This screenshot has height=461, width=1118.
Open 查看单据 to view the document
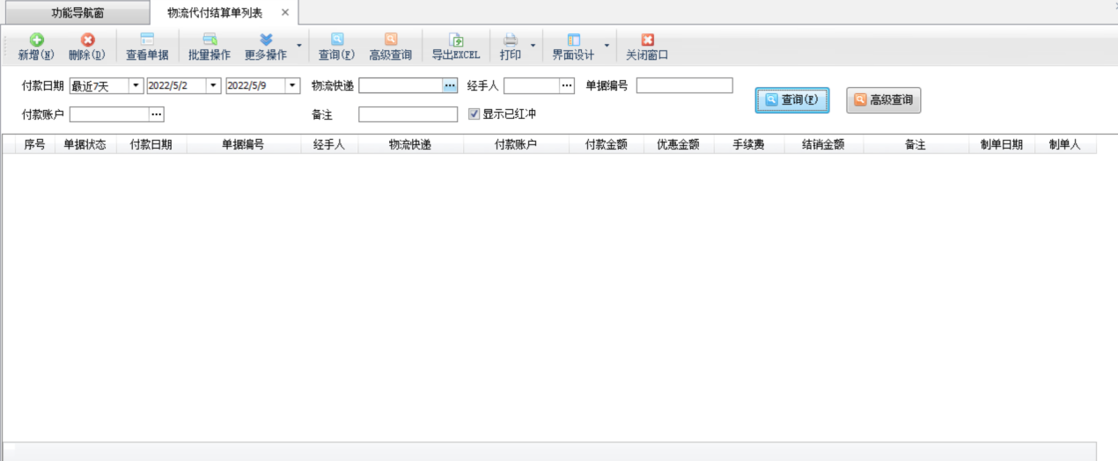pos(147,40)
